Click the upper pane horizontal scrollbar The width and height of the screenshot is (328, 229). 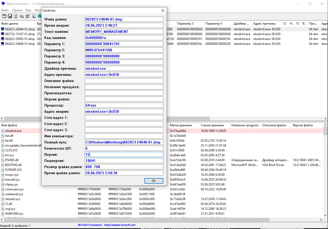(164, 119)
